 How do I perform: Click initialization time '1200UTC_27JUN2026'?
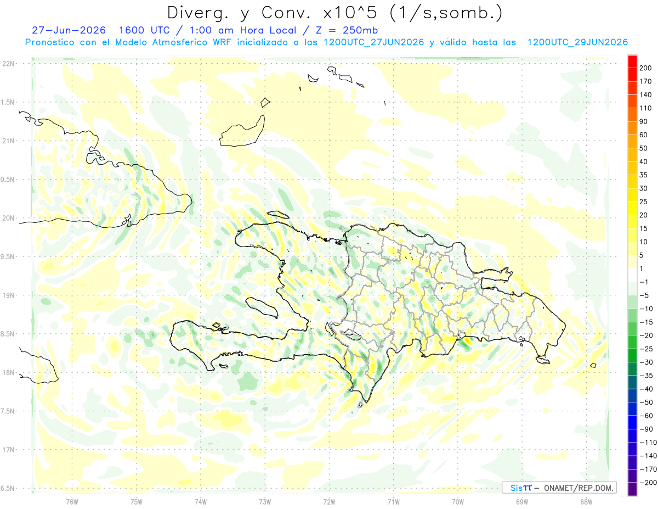pyautogui.click(x=373, y=42)
